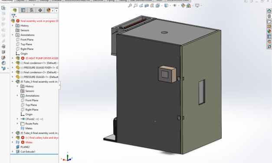Open Display Style dropdown arrow

[x=170, y=6]
